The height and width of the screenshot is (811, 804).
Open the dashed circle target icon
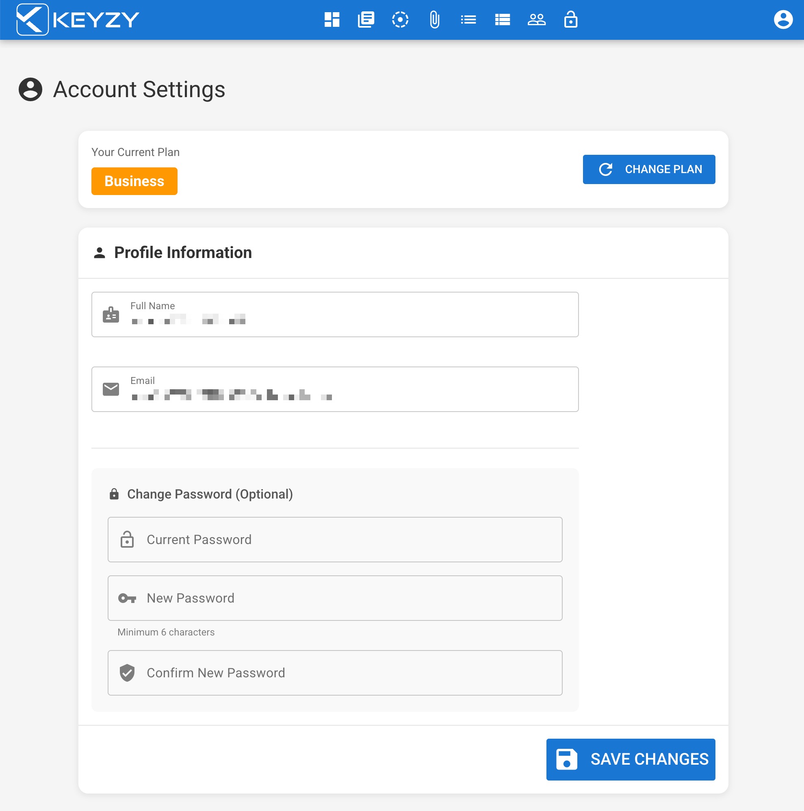point(400,20)
